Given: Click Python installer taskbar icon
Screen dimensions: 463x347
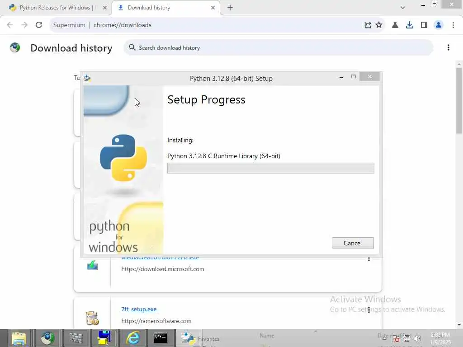Looking at the screenshot, I should point(187,338).
